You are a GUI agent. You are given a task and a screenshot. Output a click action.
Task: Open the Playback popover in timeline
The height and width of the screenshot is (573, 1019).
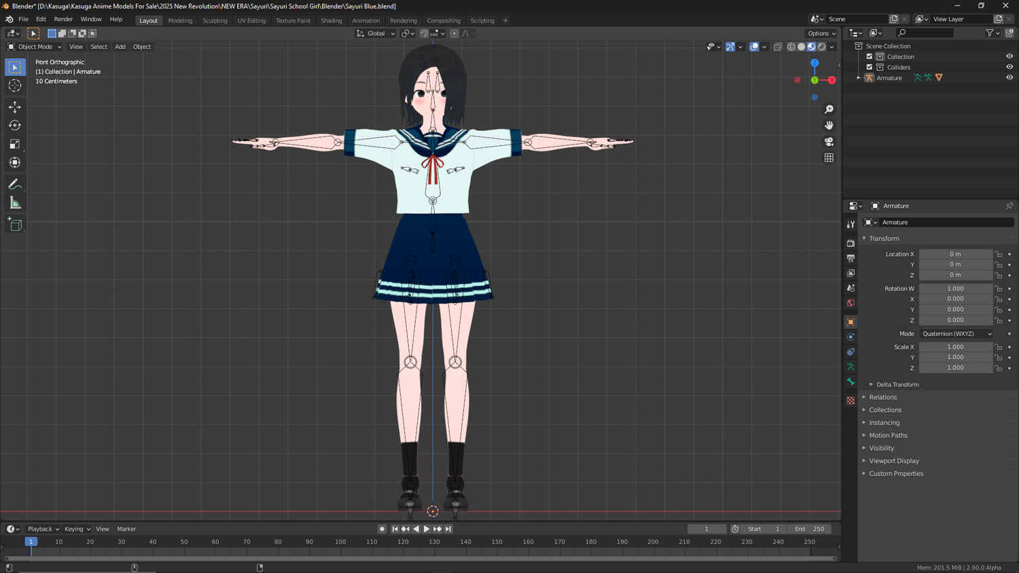pos(43,529)
